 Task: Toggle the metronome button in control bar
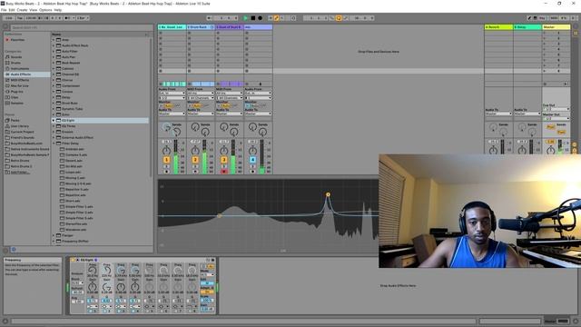pos(68,18)
